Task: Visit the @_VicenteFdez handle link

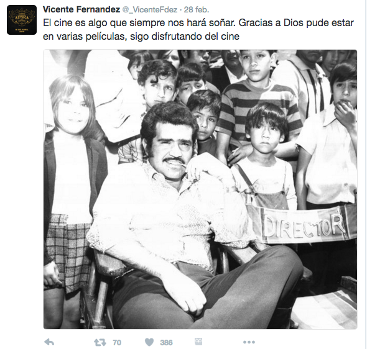Action: (150, 10)
